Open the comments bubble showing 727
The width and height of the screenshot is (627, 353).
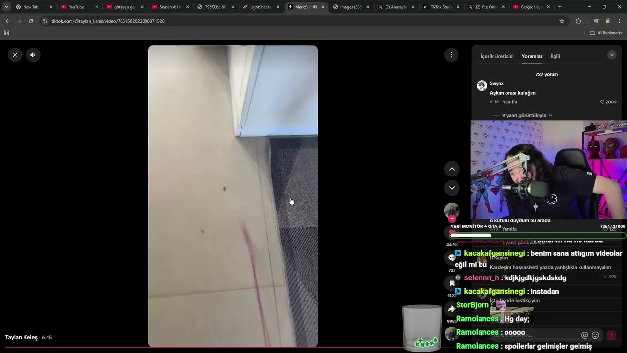point(452,257)
